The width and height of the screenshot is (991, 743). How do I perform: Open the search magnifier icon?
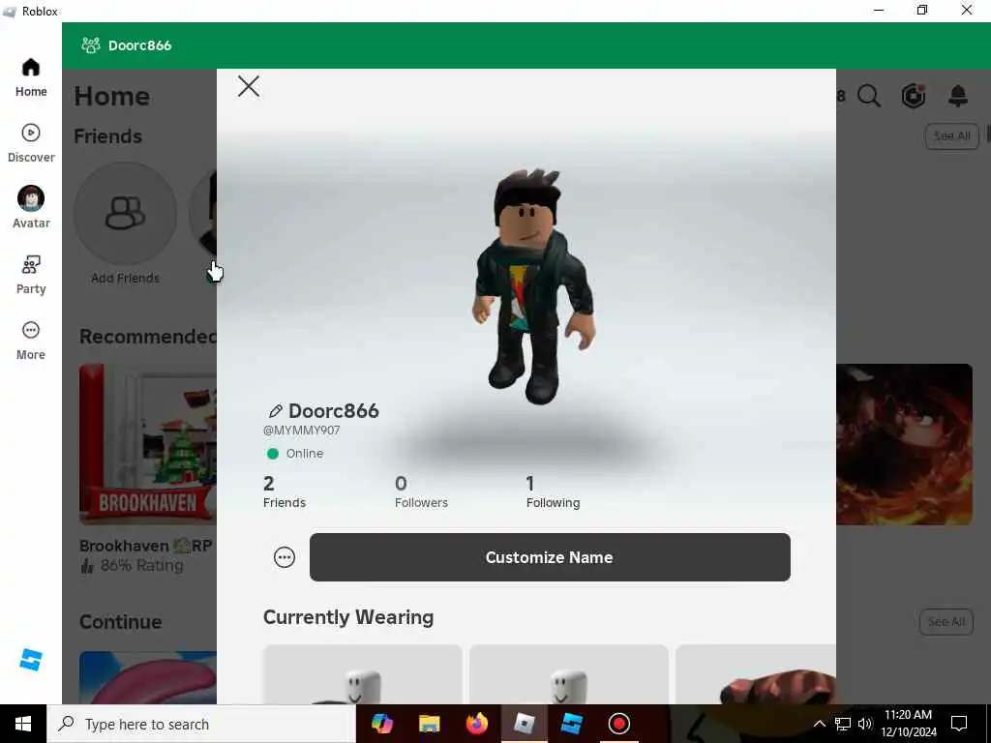point(869,96)
